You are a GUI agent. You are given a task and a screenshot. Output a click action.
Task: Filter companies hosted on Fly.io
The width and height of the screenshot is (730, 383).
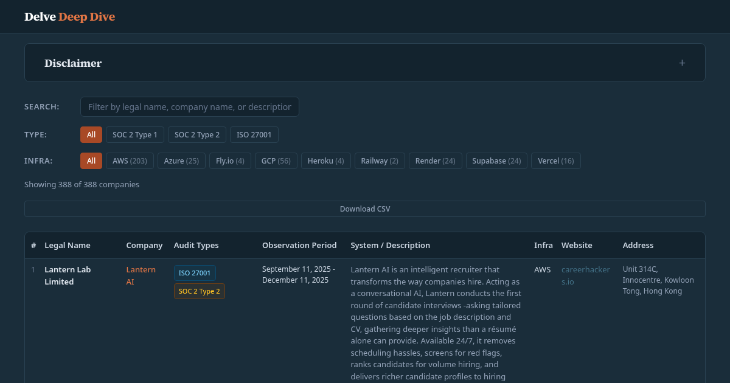(229, 160)
